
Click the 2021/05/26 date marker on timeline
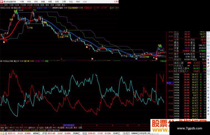tap(69, 125)
